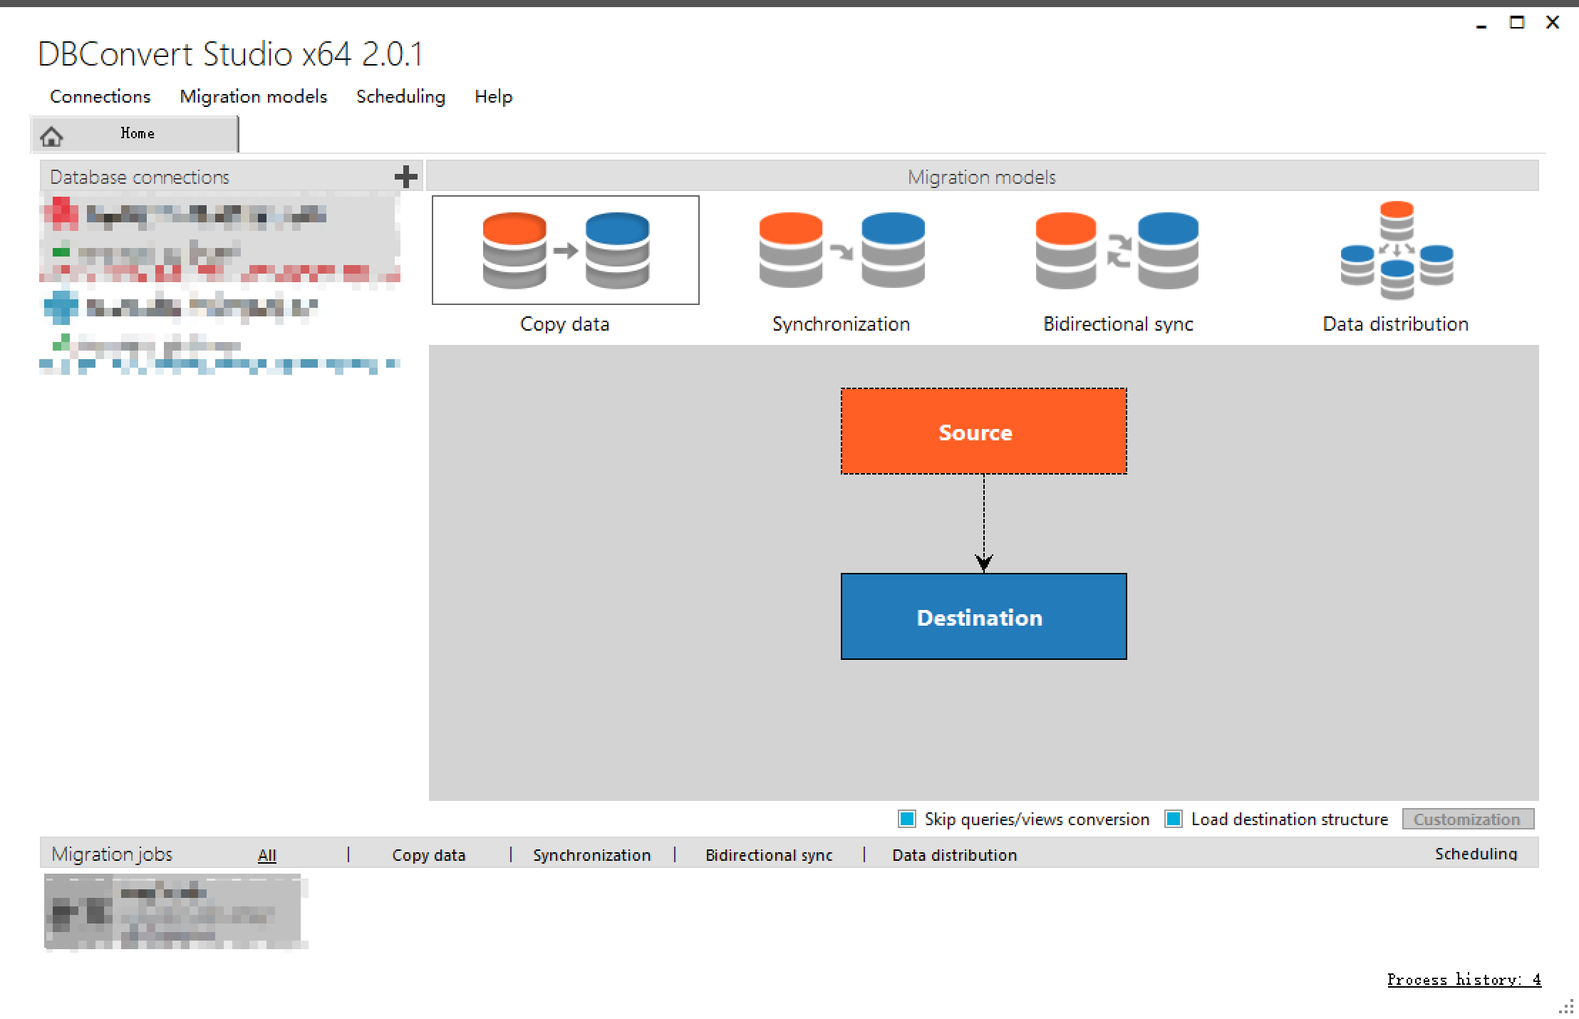Click the Customization button

click(x=1468, y=819)
